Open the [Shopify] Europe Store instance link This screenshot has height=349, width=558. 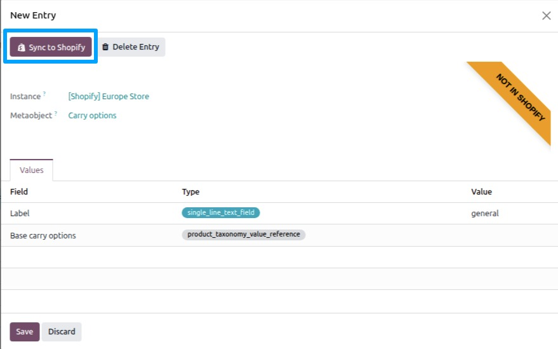109,96
